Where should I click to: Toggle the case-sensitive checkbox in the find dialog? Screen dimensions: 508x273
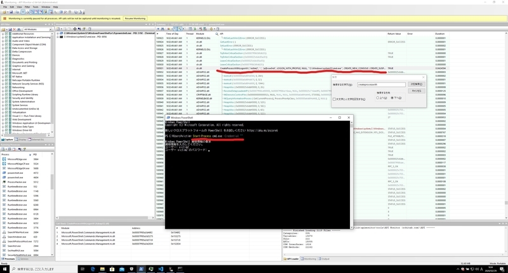point(334,99)
